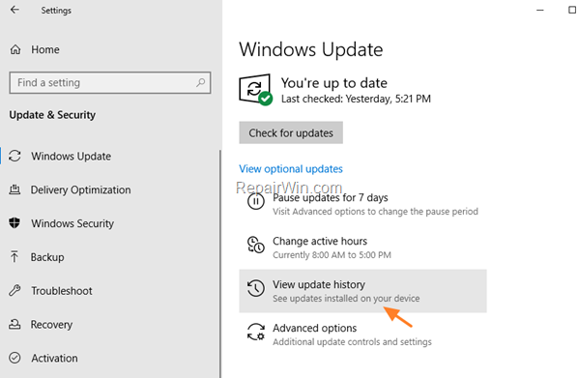
Task: Select Windows Update in sidebar
Action: (x=71, y=156)
